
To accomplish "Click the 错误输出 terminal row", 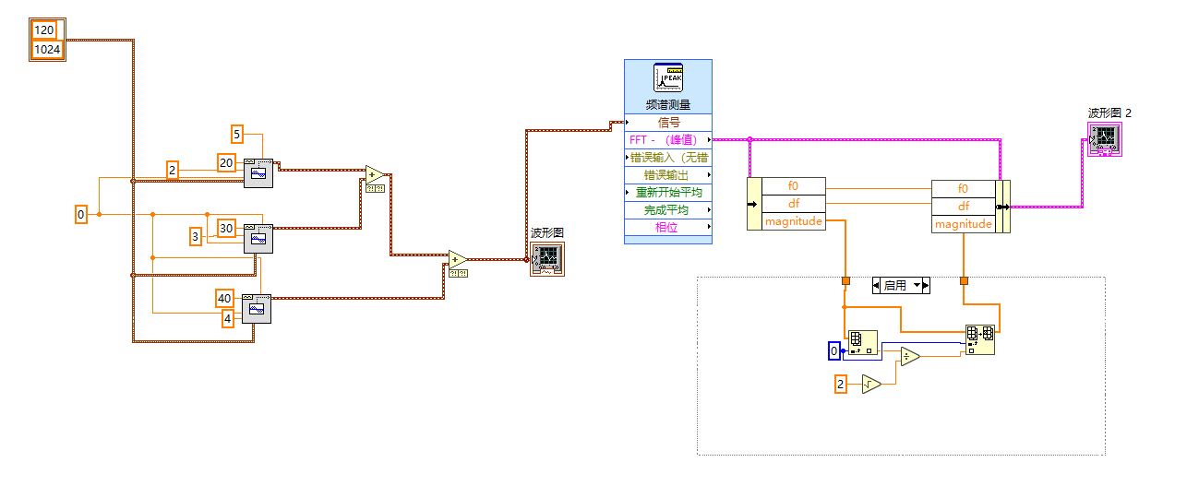I will click(x=668, y=175).
